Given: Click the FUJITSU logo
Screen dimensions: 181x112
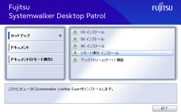Looking at the screenshot, I should (x=162, y=7).
